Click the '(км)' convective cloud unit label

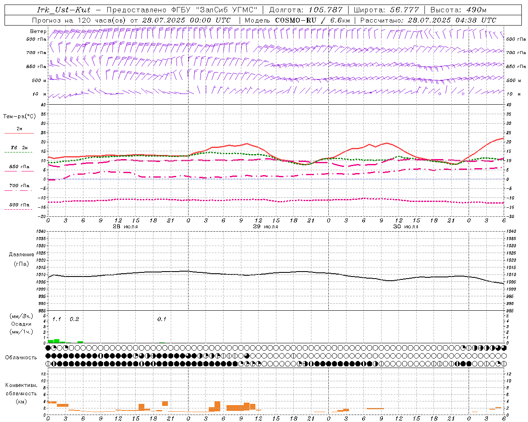pyautogui.click(x=21, y=401)
